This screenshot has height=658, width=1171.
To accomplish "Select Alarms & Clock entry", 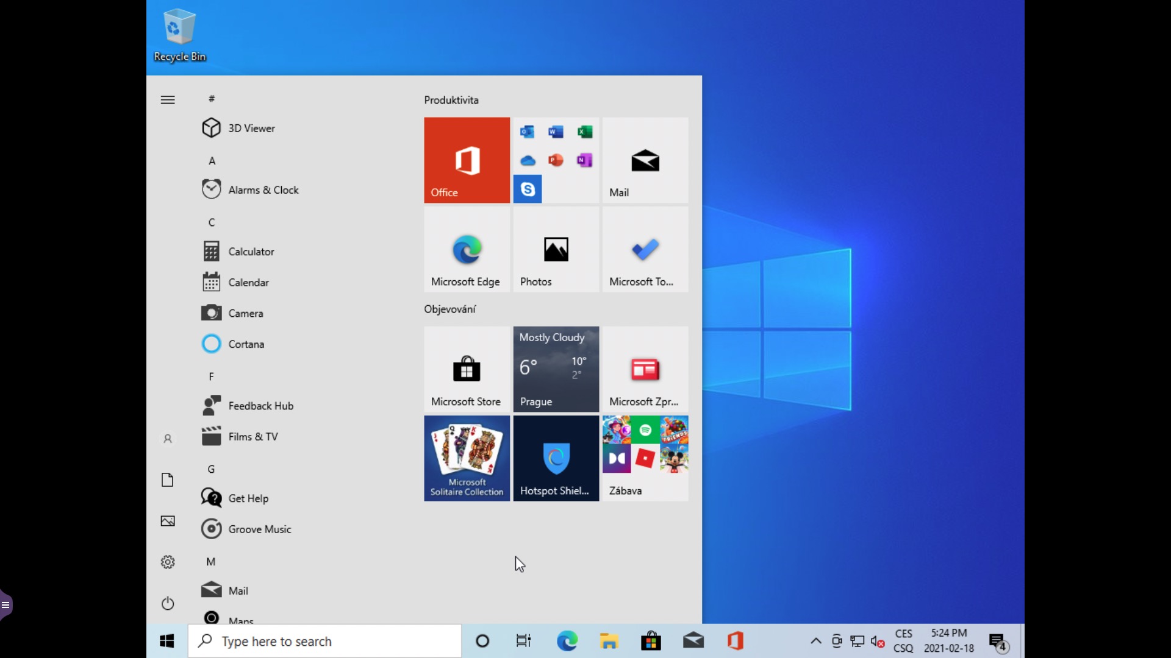I will tap(263, 190).
